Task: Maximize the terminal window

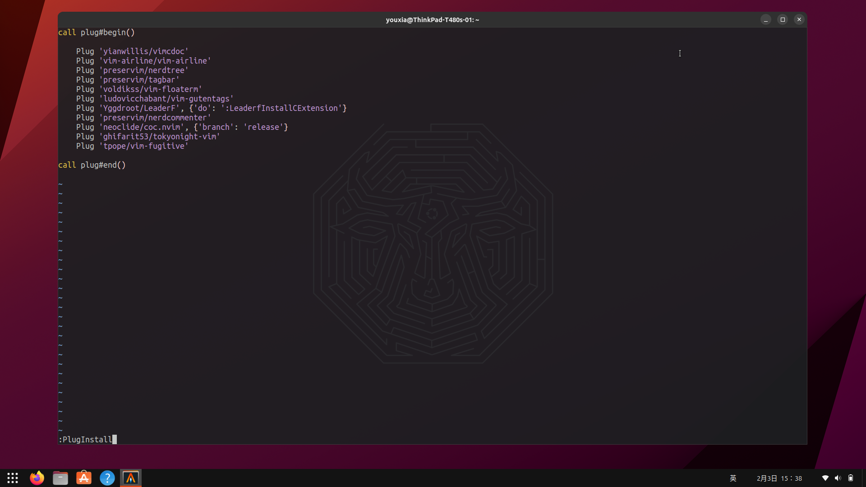Action: [x=783, y=19]
